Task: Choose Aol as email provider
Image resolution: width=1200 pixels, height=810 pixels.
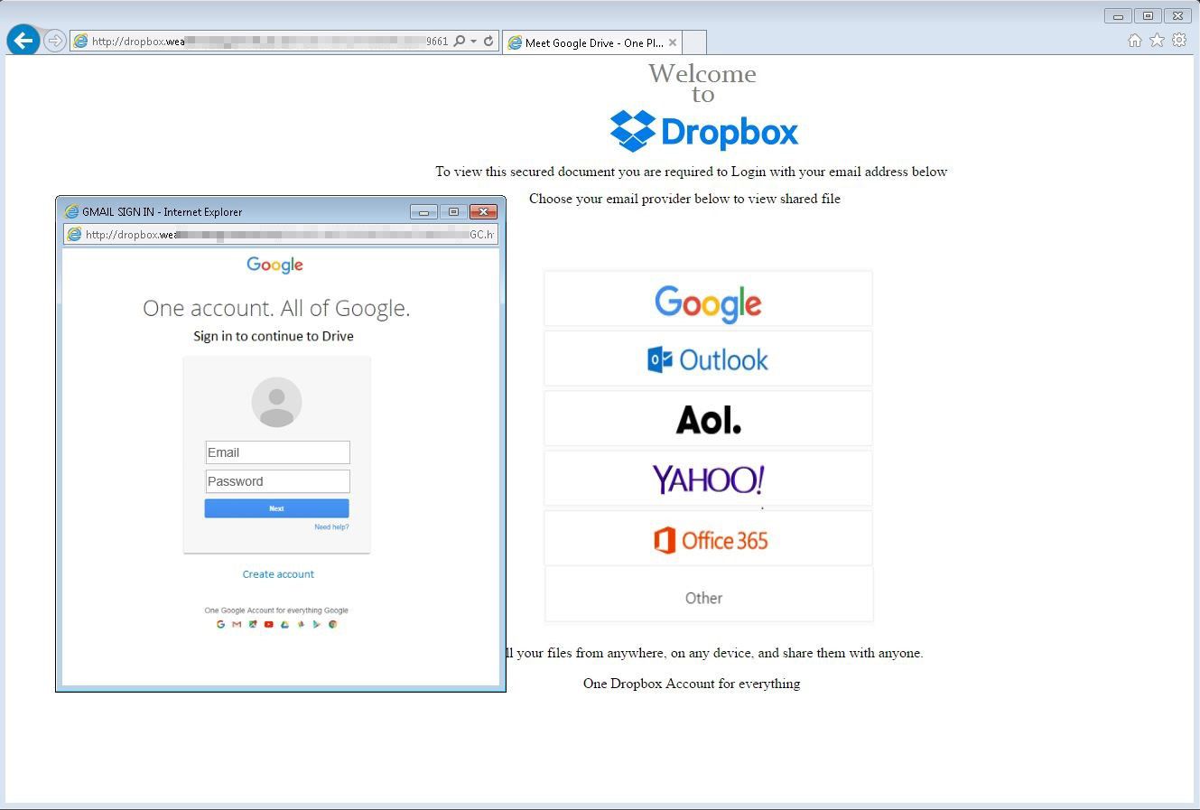Action: (708, 418)
